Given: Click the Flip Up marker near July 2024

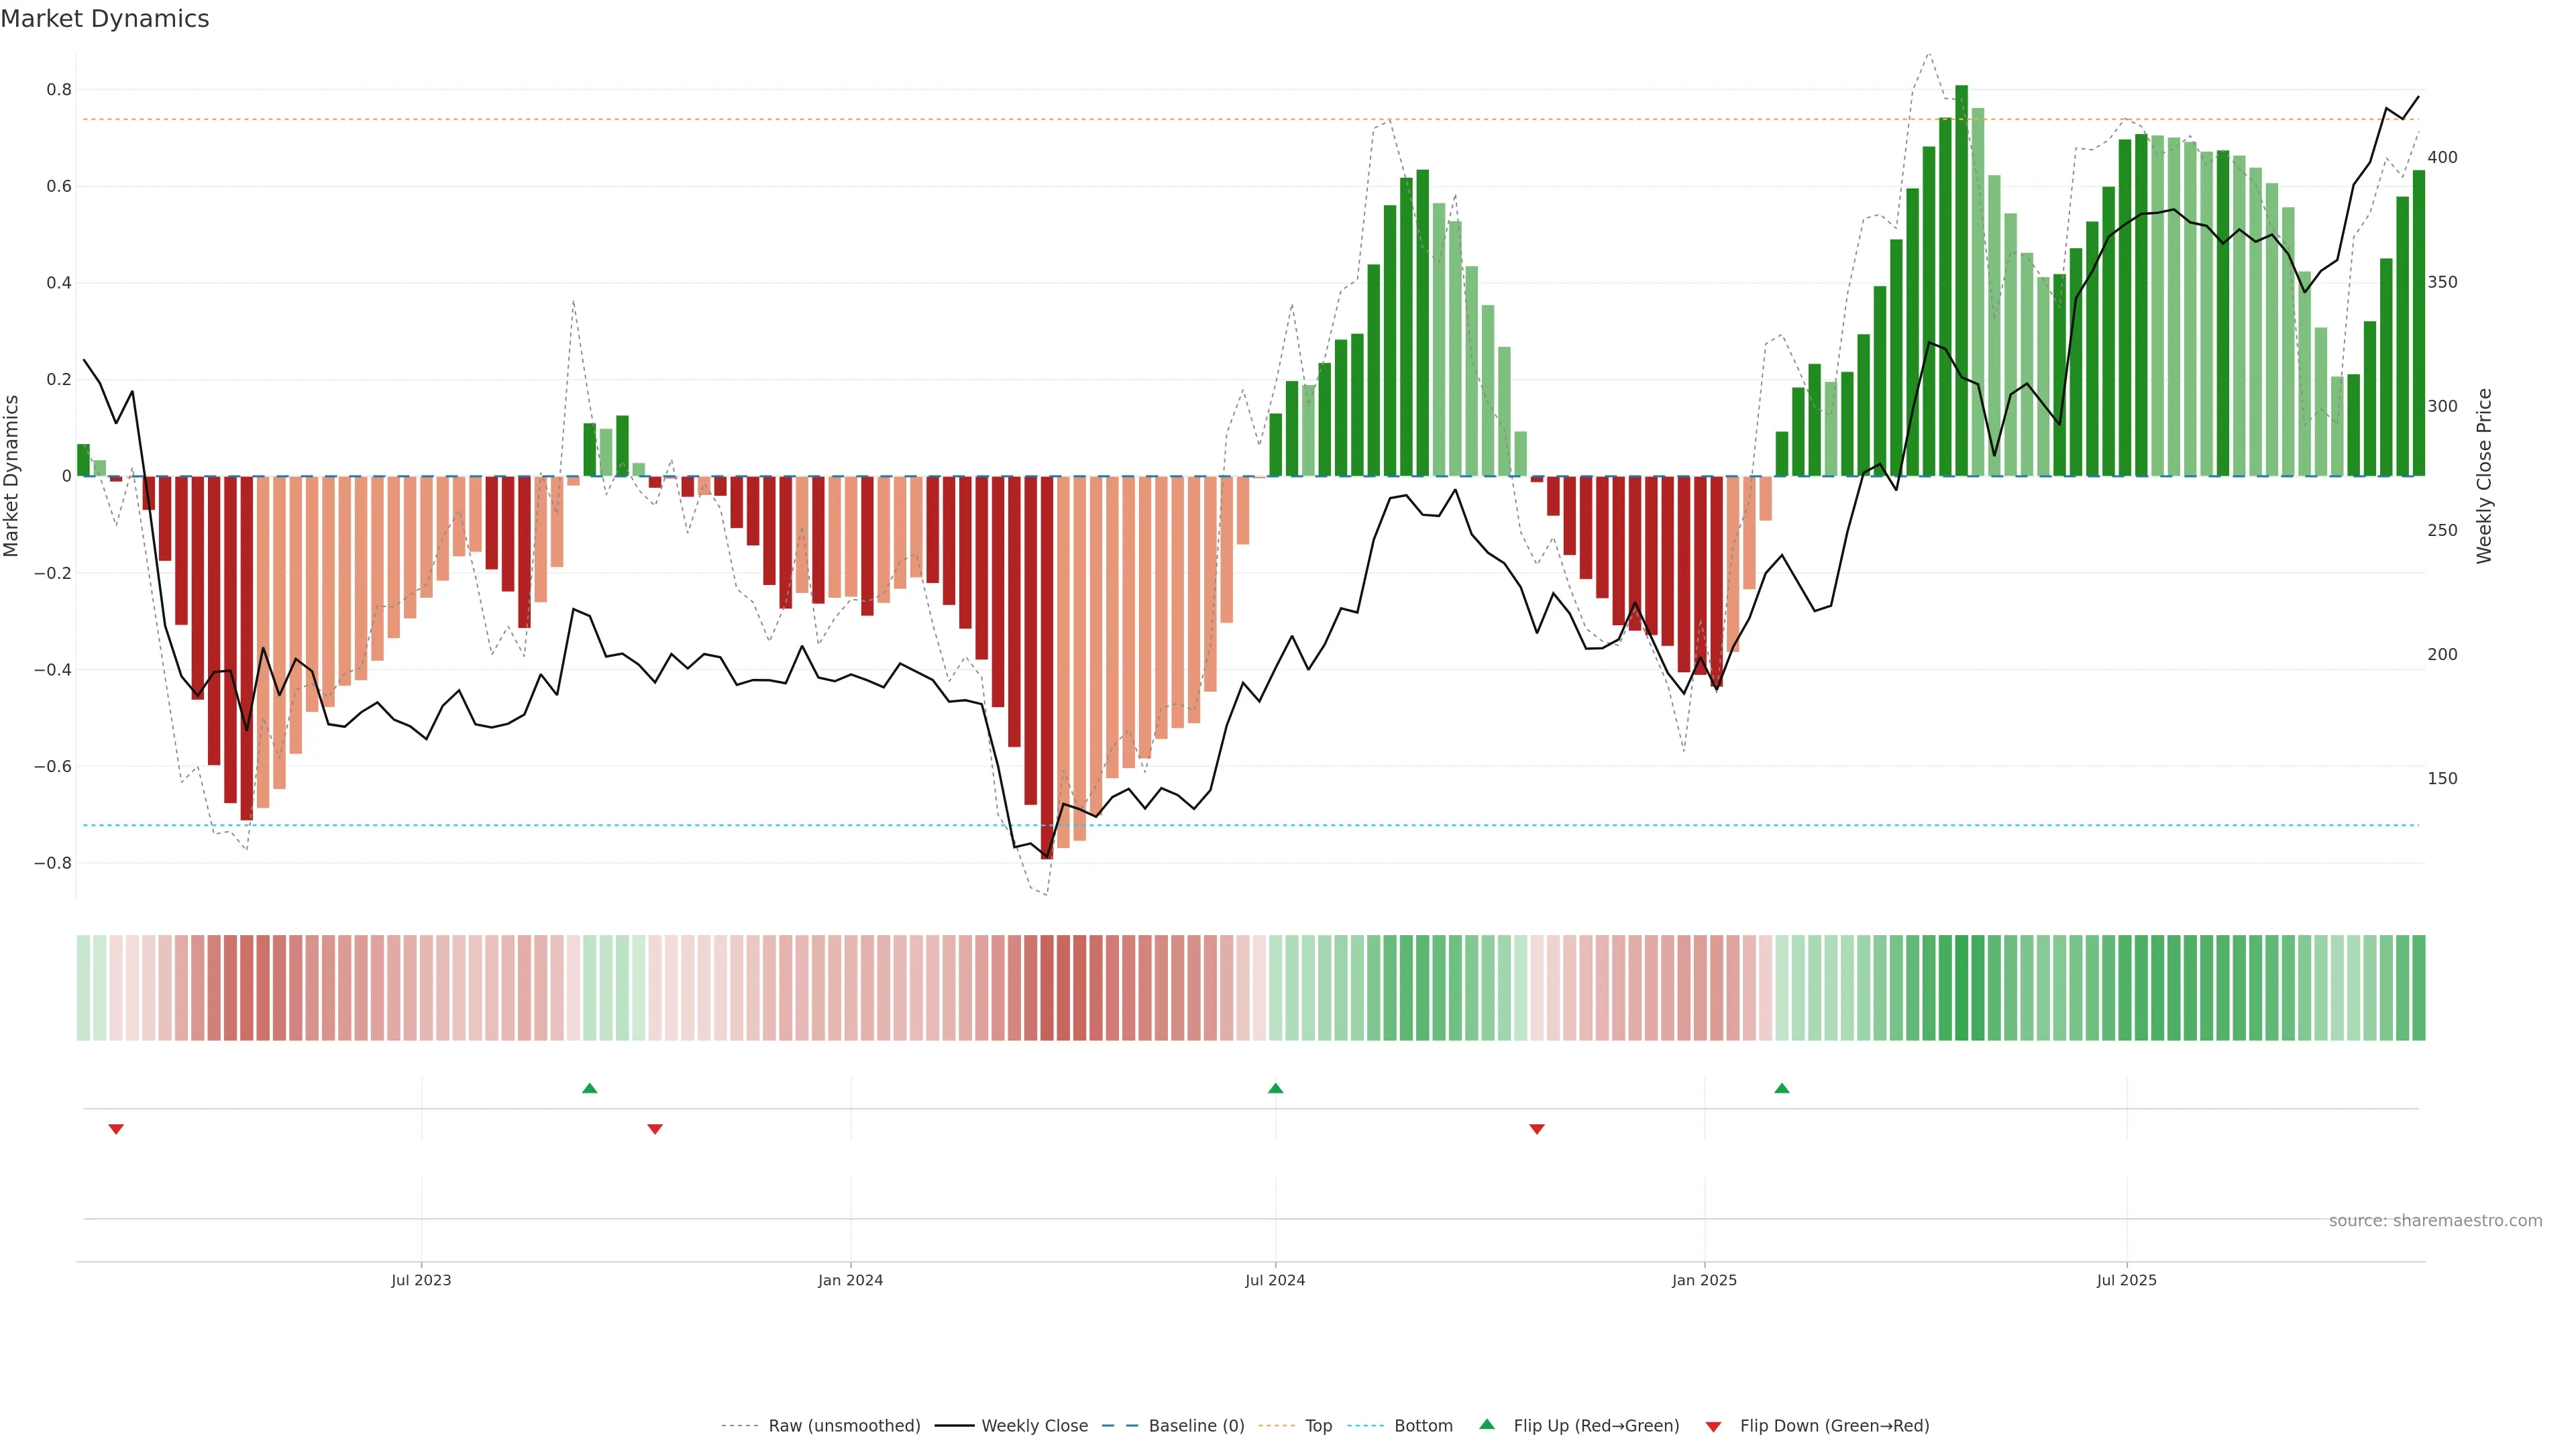Looking at the screenshot, I should pos(1275,1088).
